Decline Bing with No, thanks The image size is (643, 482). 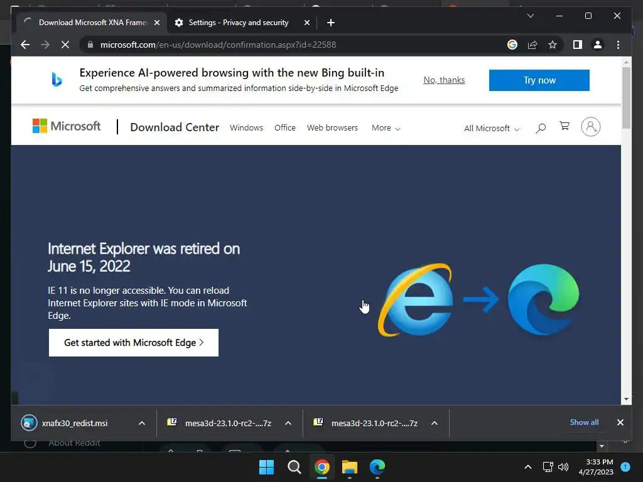pos(444,80)
